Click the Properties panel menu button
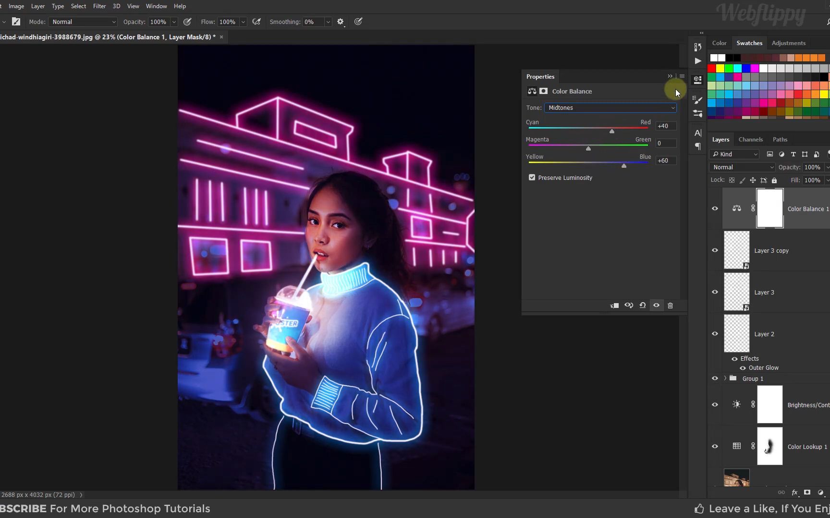This screenshot has width=830, height=518. point(682,76)
